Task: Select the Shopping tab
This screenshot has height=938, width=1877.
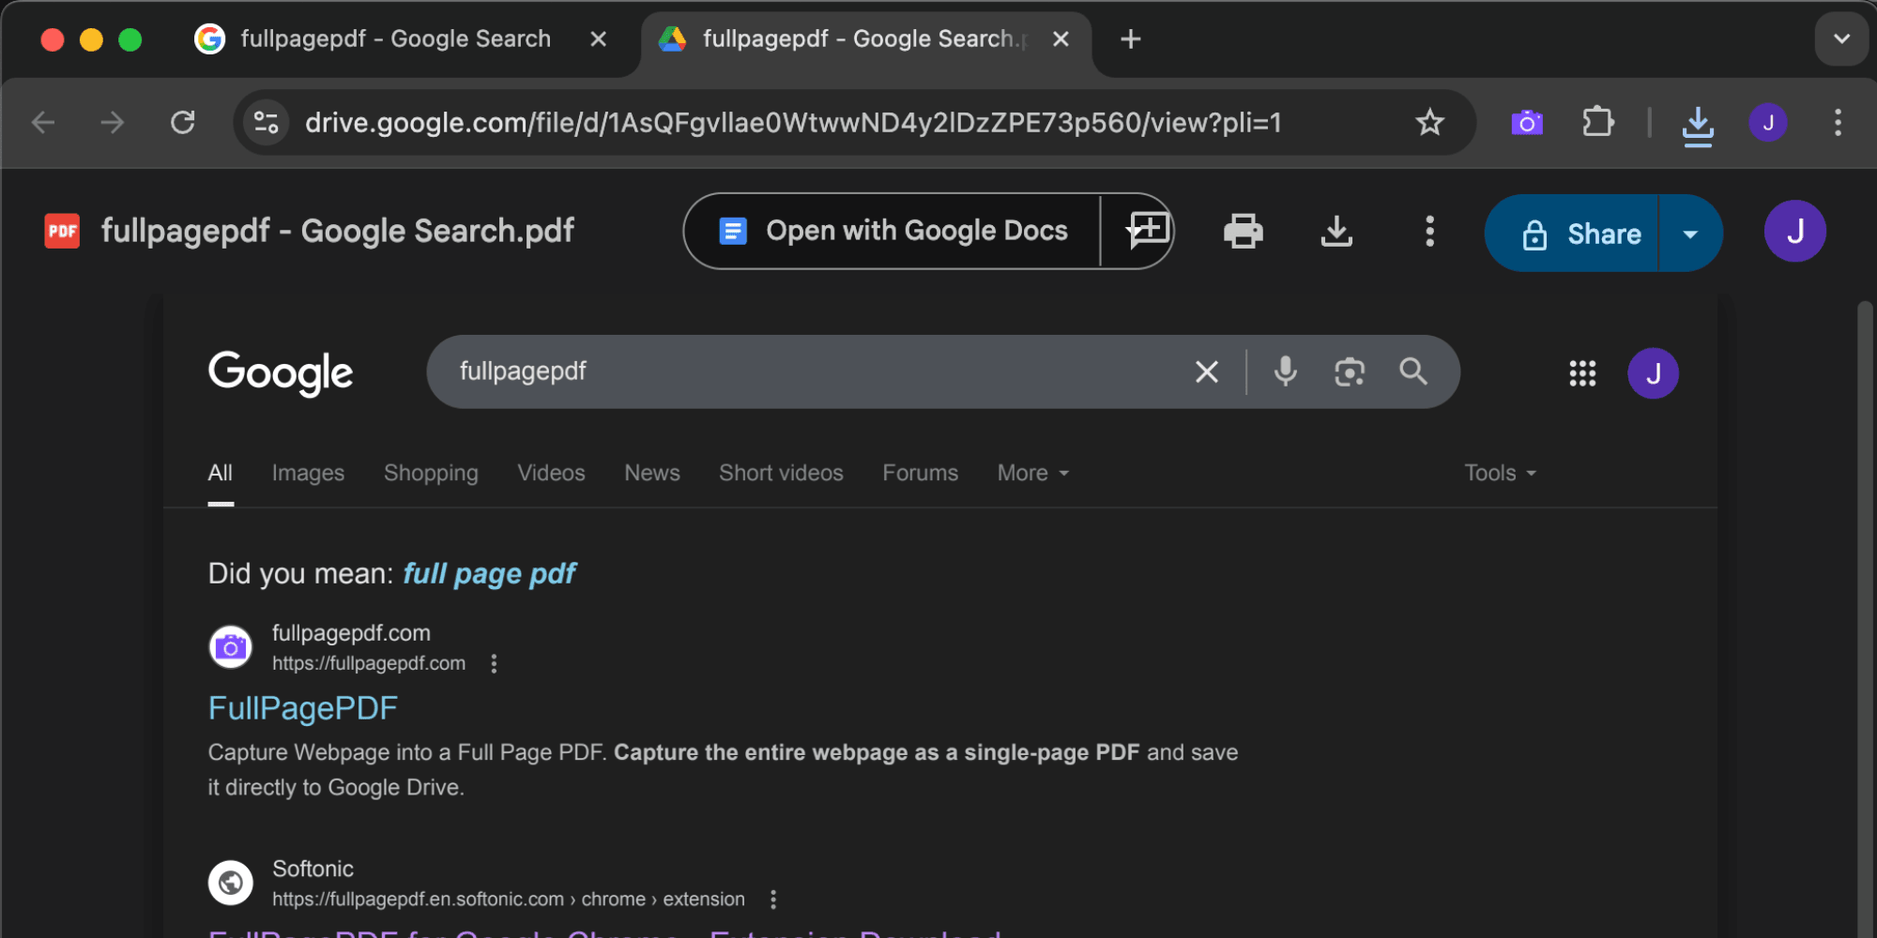Action: coord(431,473)
